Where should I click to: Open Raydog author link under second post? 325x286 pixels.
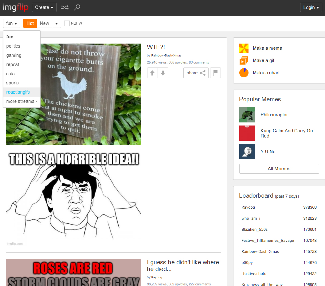pos(156,277)
